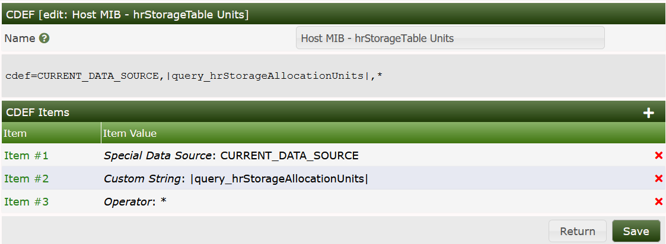Screen dimensions: 666x244
Task: Click the help icon beside Name
Action: click(44, 38)
